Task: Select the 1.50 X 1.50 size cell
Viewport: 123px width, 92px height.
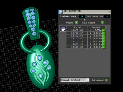Action: pyautogui.click(x=77, y=47)
